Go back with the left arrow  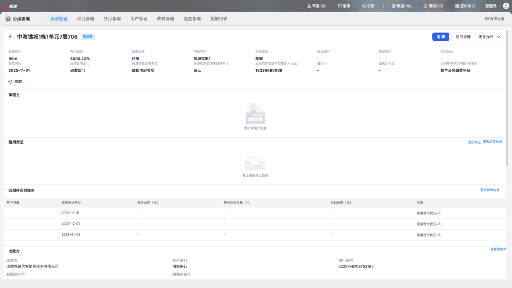pyautogui.click(x=11, y=37)
